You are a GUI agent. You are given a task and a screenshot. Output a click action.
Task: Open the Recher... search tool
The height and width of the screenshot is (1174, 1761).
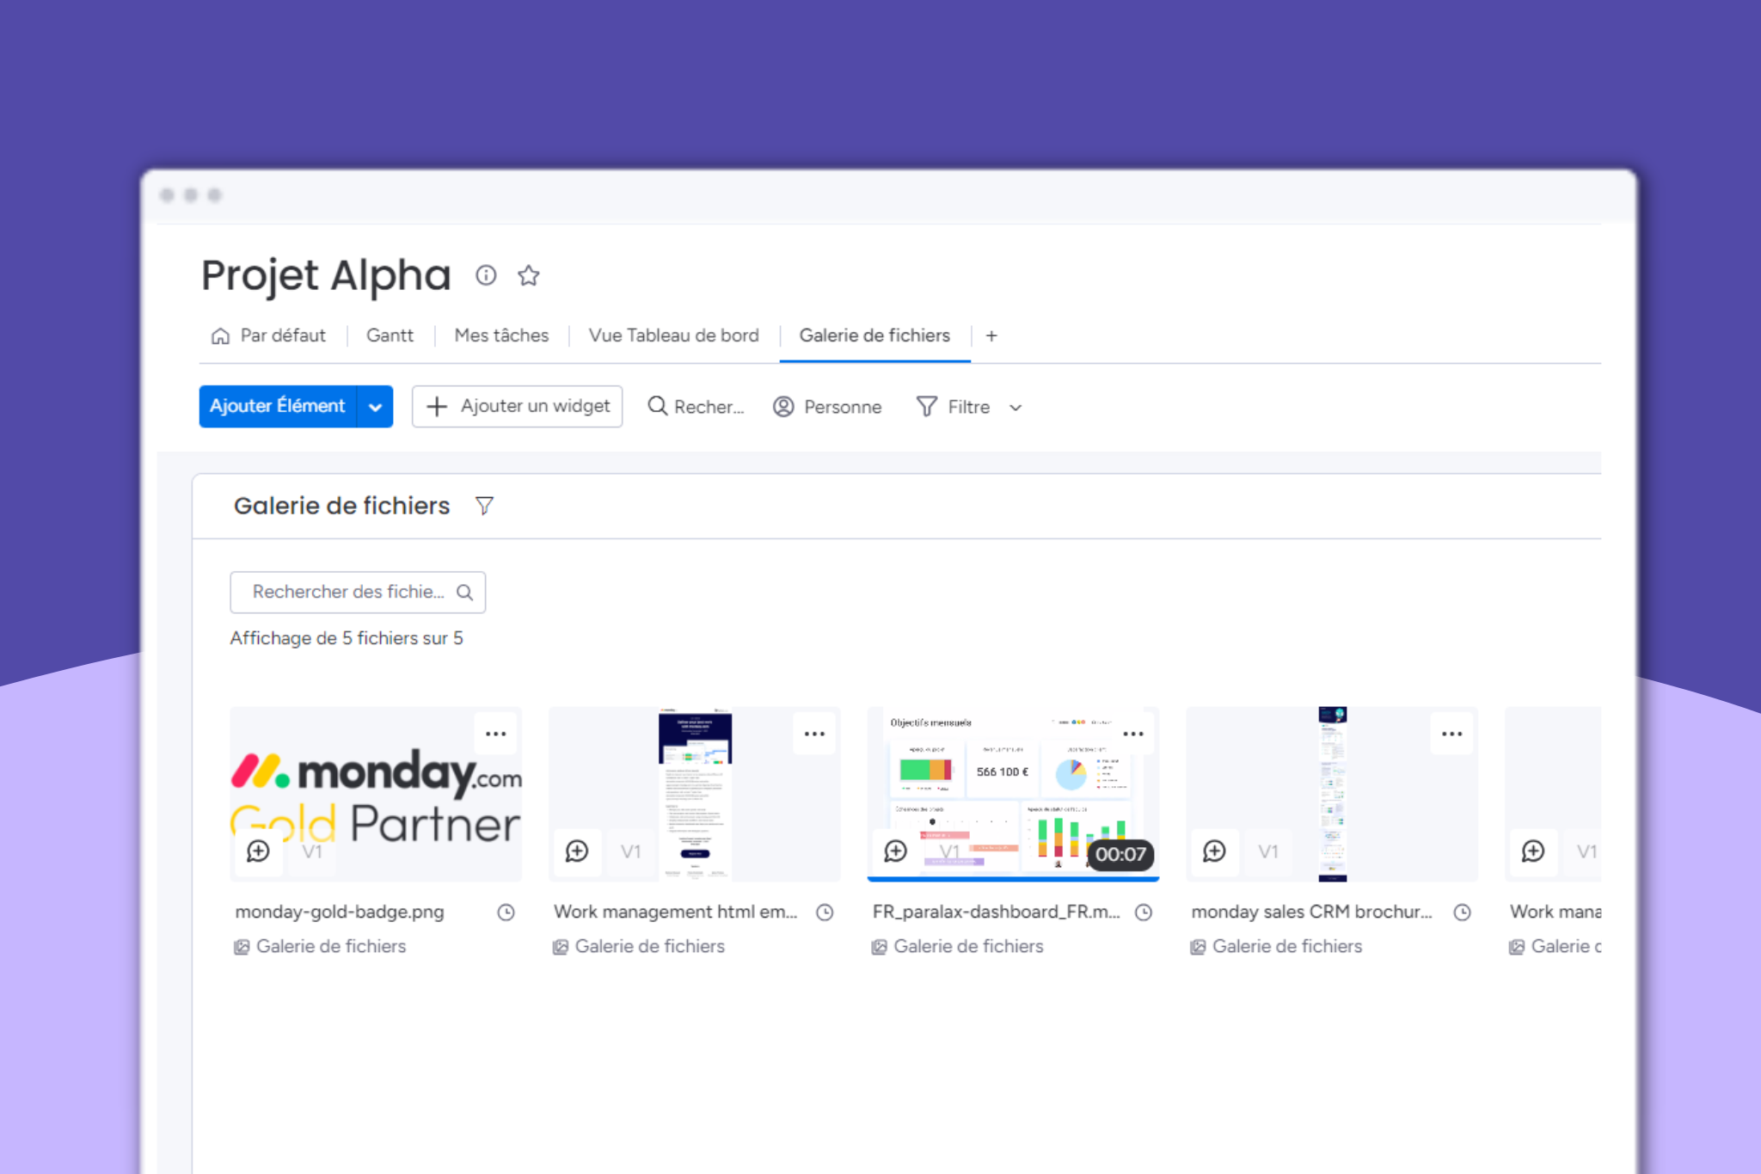tap(696, 407)
